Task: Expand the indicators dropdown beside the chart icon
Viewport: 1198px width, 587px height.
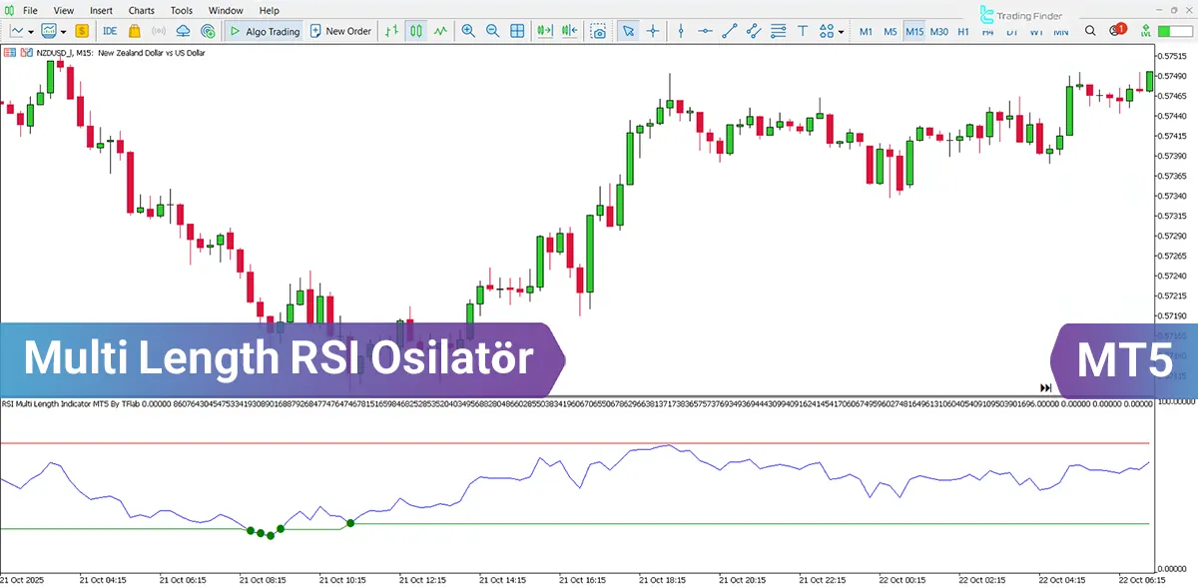Action: point(63,31)
